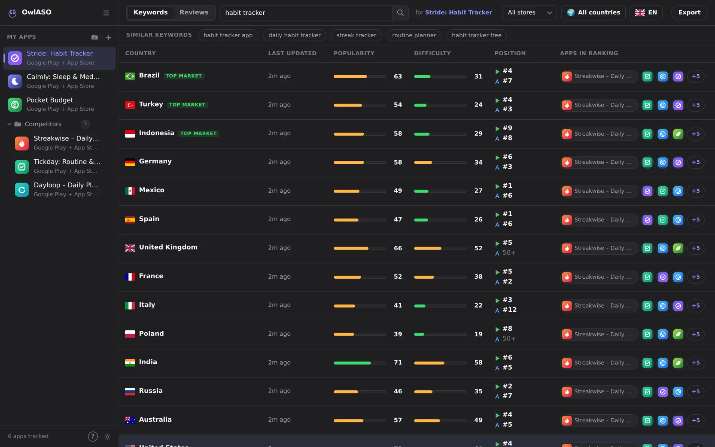Image resolution: width=715 pixels, height=447 pixels.
Task: Select similar keyword habit tracker app
Action: coord(228,35)
